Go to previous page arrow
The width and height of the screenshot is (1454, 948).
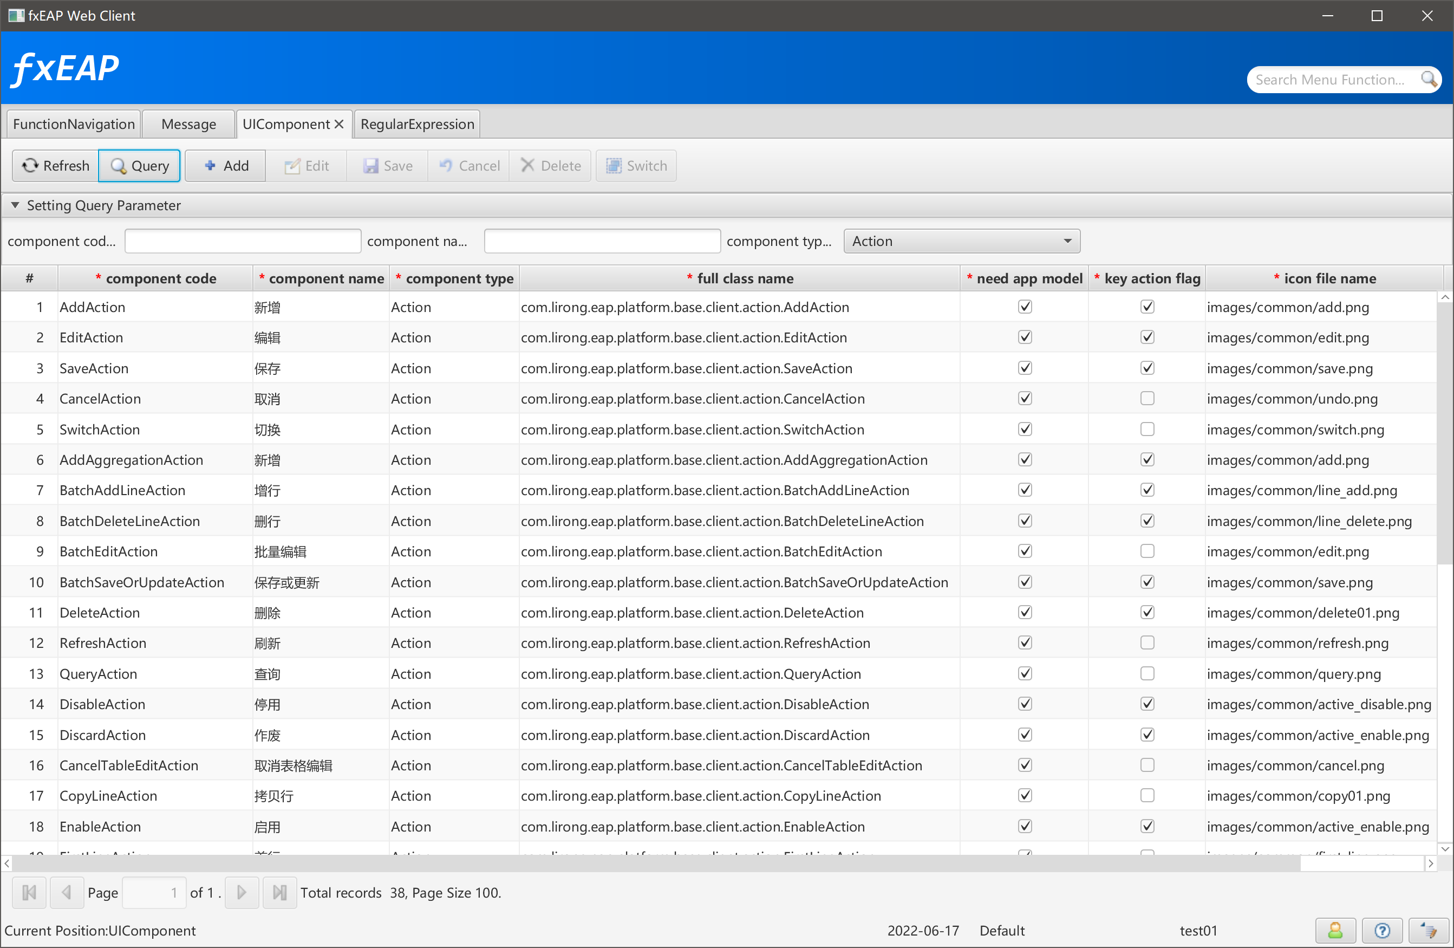click(x=67, y=892)
